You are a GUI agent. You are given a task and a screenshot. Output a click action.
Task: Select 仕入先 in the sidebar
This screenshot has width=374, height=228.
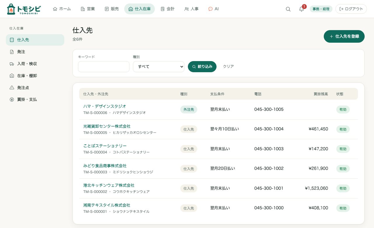click(35, 40)
